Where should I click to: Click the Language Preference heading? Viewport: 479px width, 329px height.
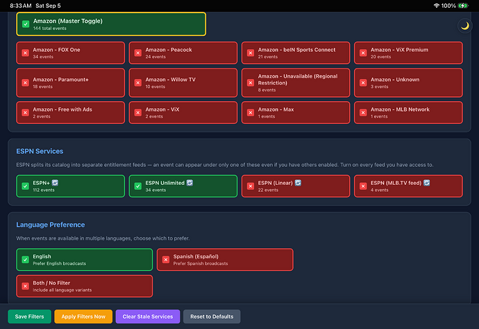(51, 224)
